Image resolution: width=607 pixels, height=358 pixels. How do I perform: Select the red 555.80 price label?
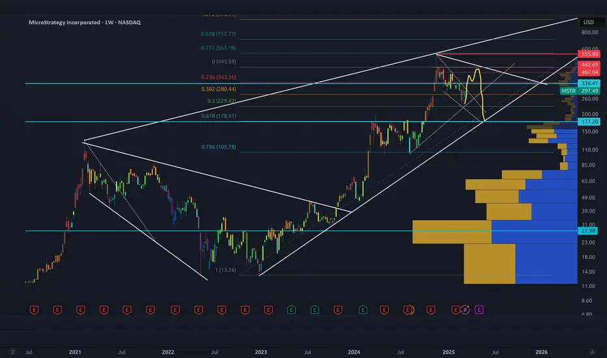click(x=589, y=54)
